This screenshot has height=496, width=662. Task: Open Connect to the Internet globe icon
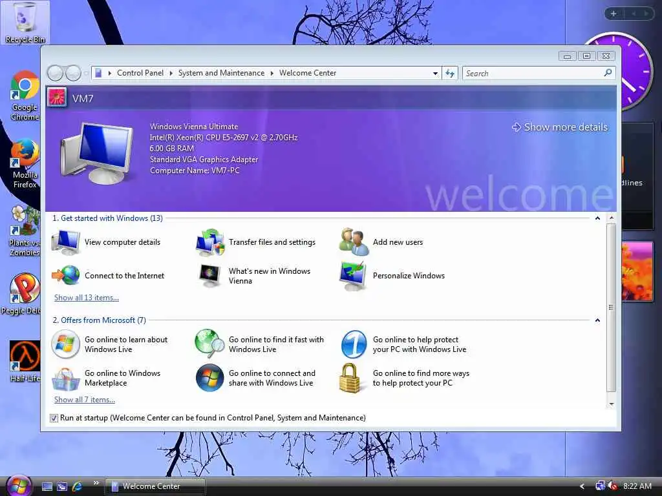tap(65, 275)
